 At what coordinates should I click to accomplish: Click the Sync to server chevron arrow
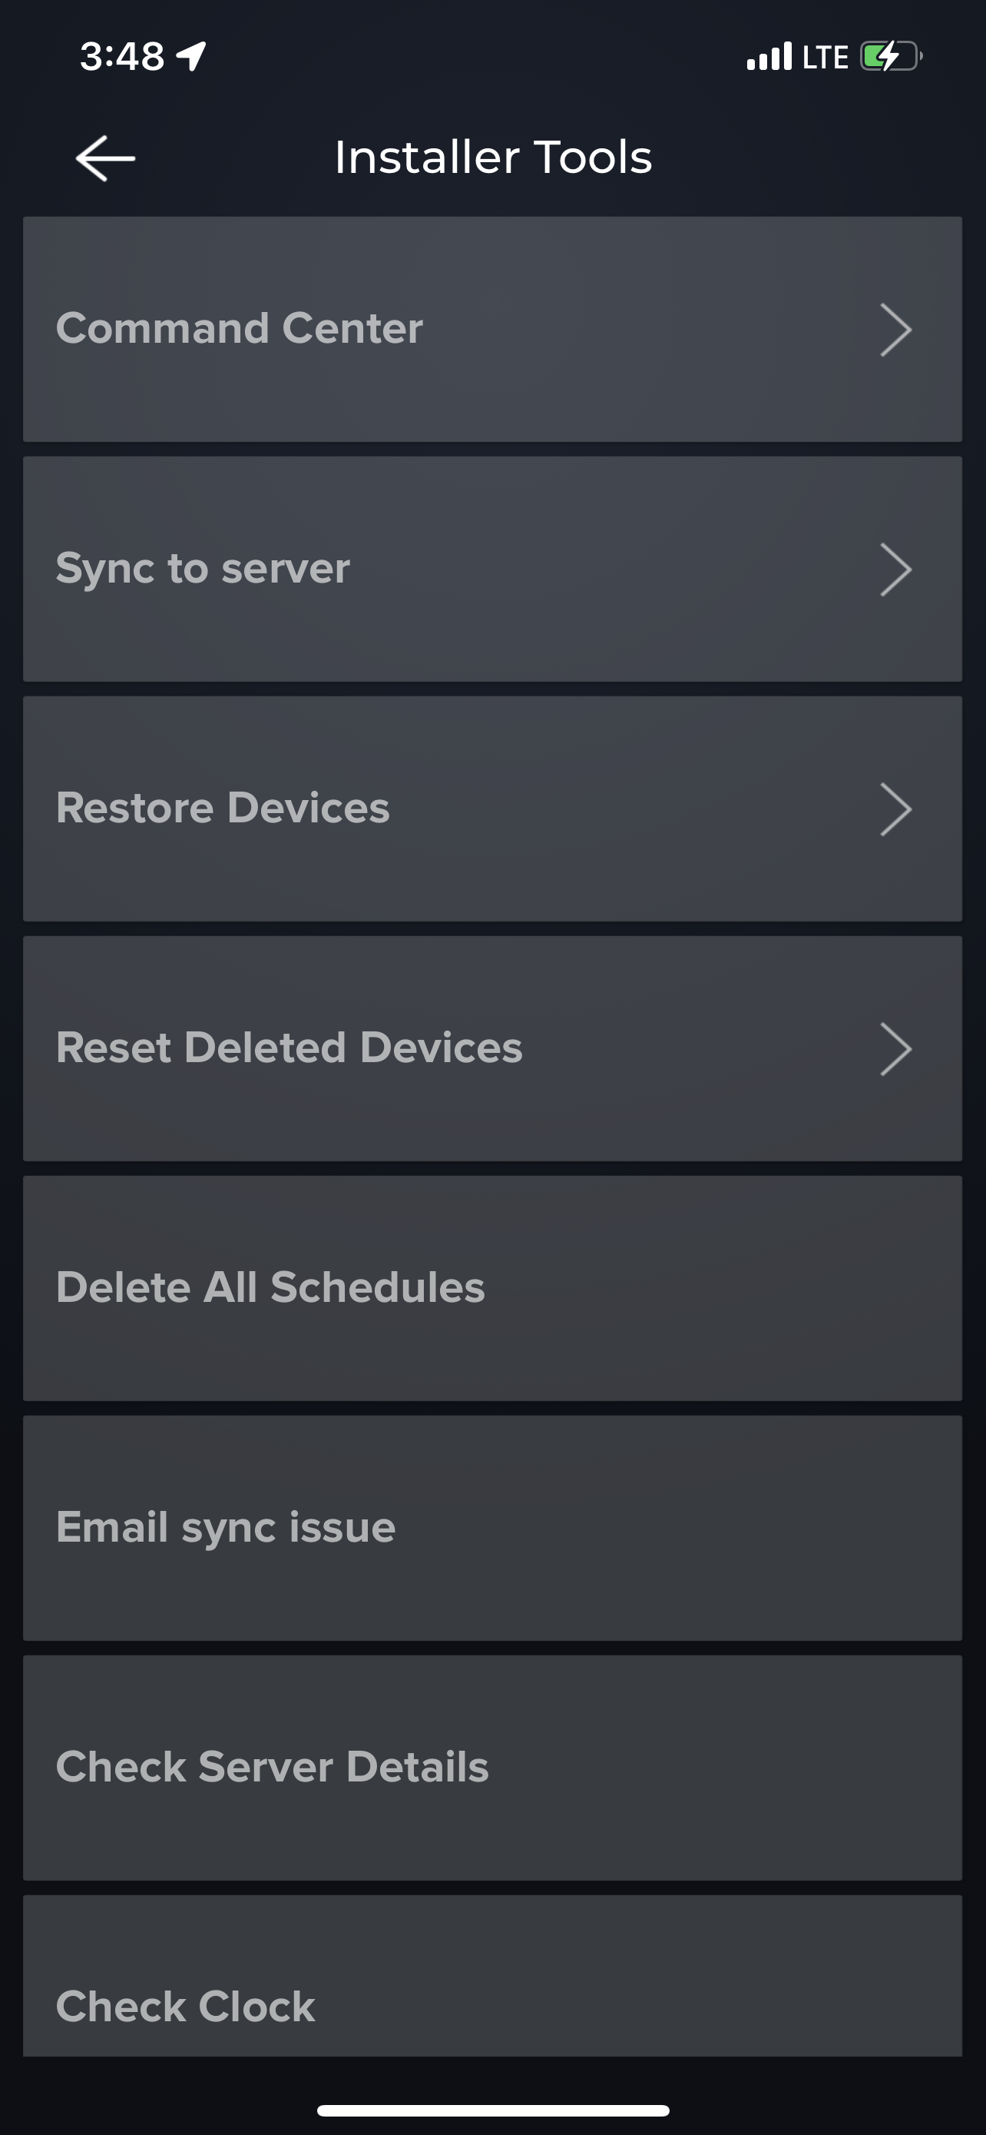click(x=895, y=569)
